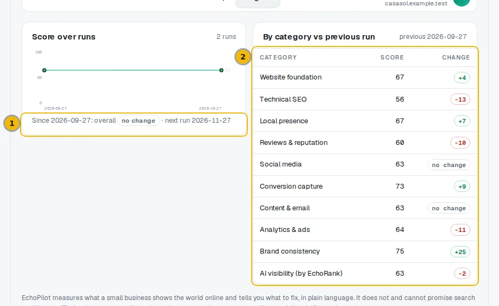Click the chart y-axis label 100
Screen dimensions: 499x306
click(x=38, y=52)
